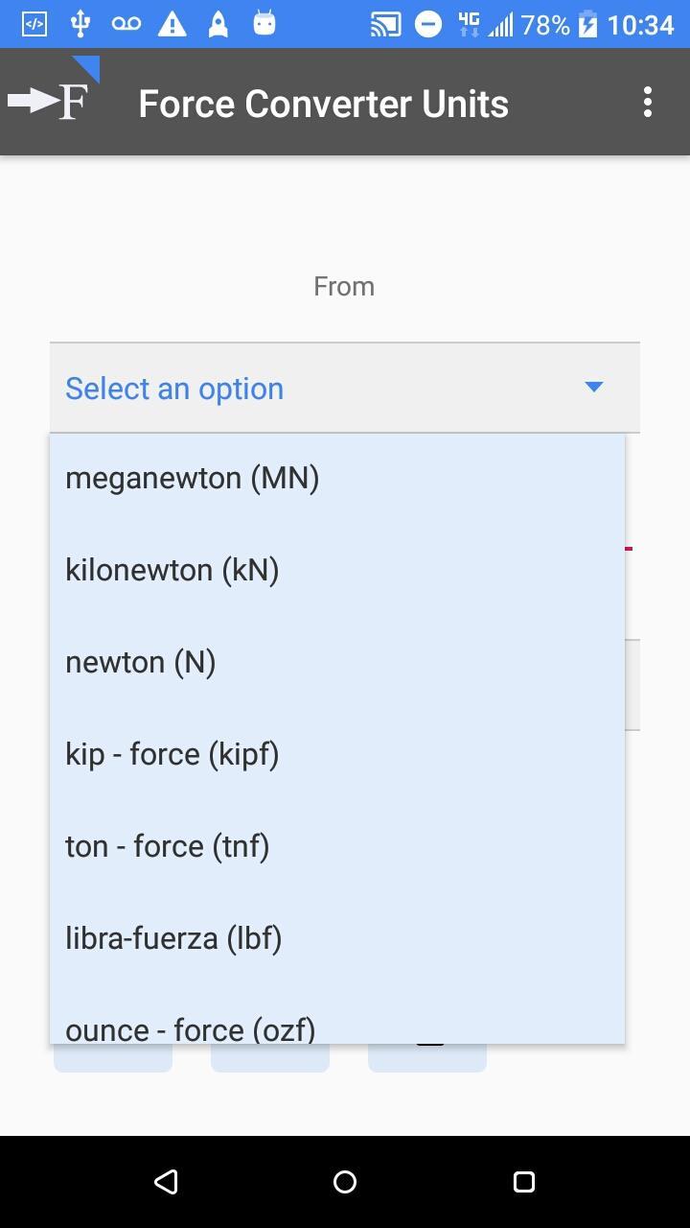Tap the 'Force Converter Units' title
The height and width of the screenshot is (1228, 690).
323,104
